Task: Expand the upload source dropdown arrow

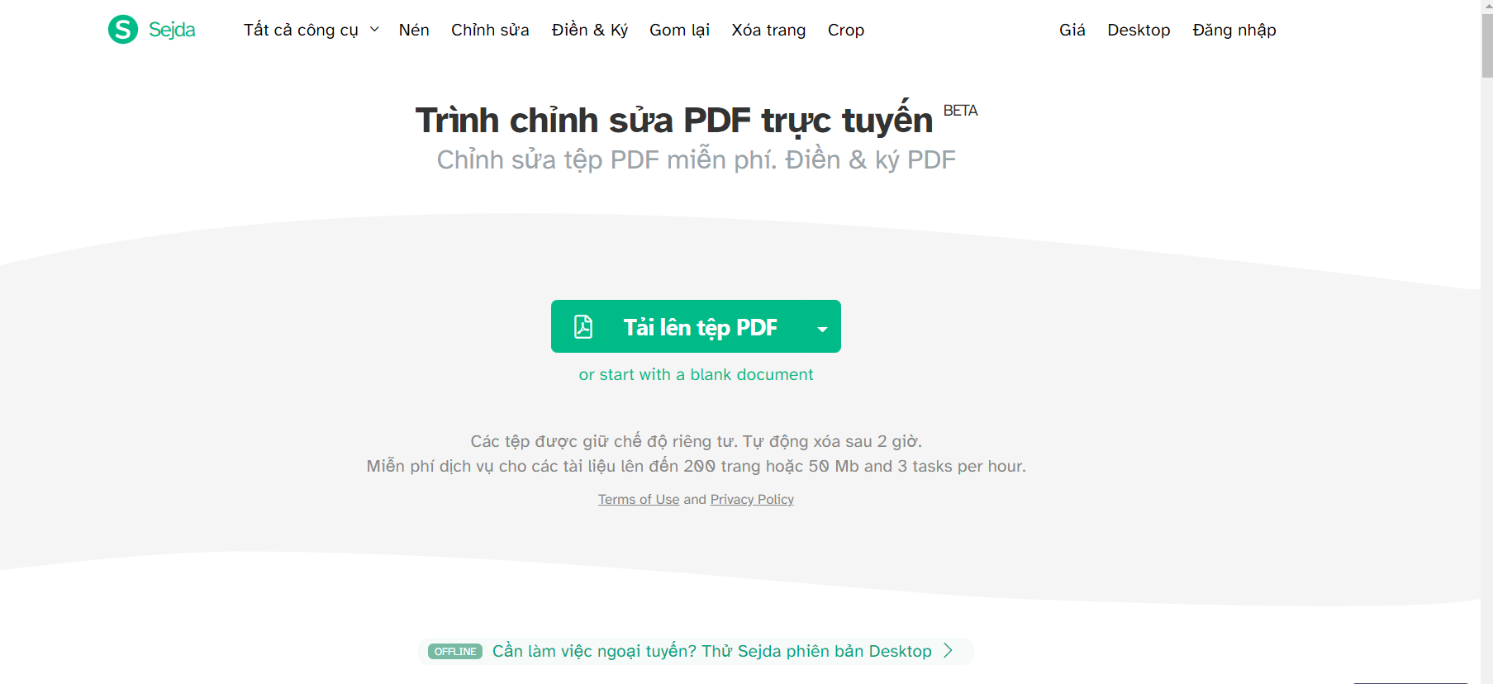Action: pyautogui.click(x=822, y=328)
